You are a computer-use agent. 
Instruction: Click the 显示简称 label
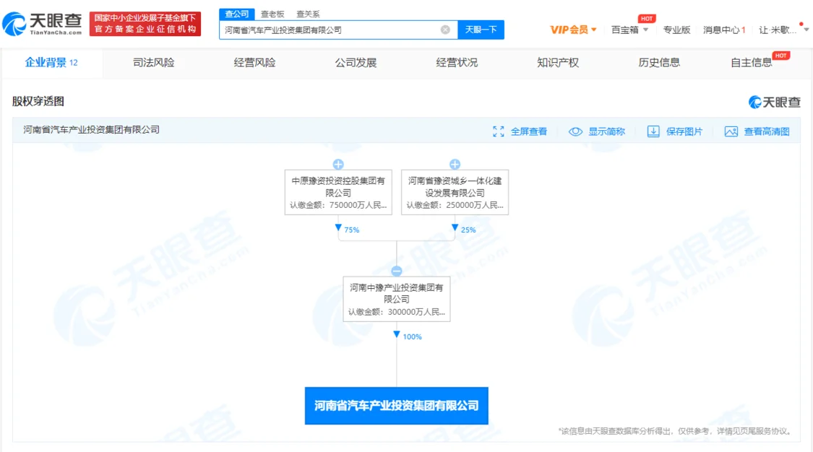[606, 131]
